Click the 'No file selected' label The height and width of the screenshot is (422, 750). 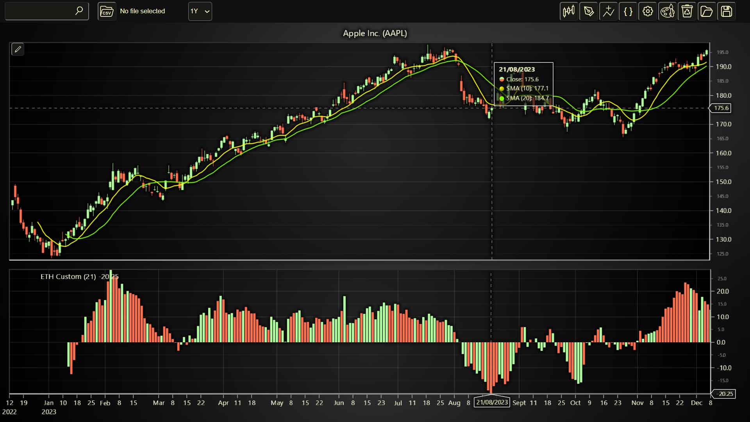(x=143, y=11)
